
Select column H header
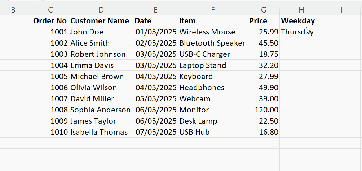(x=301, y=10)
